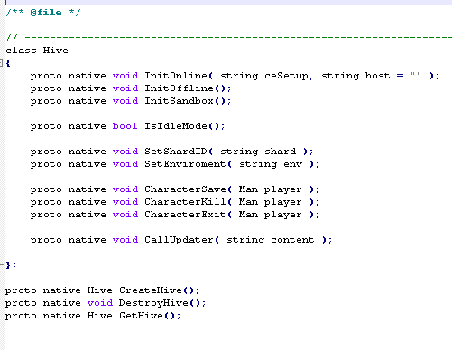Click the CreateHive function name

tap(151, 290)
